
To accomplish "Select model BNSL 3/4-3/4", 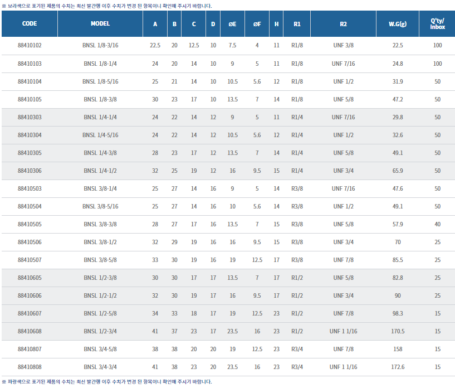I will tap(100, 367).
